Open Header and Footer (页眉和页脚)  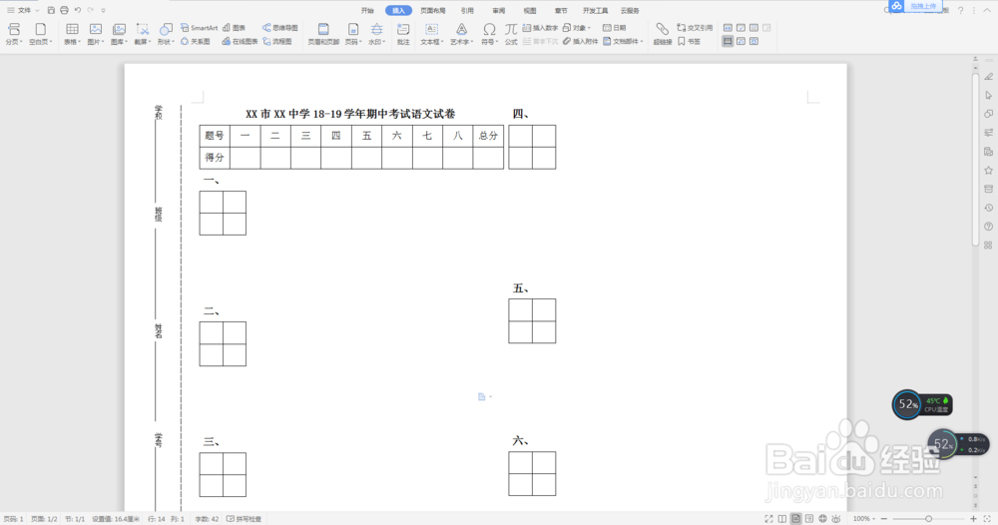tap(323, 34)
